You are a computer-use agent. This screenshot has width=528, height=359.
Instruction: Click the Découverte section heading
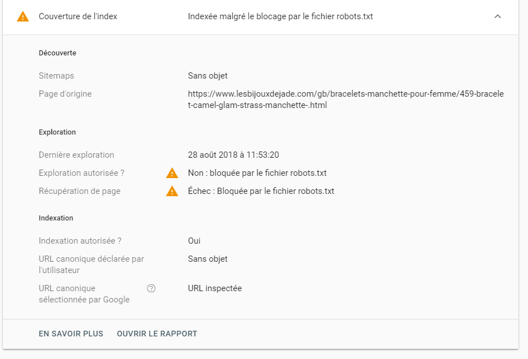(x=57, y=53)
